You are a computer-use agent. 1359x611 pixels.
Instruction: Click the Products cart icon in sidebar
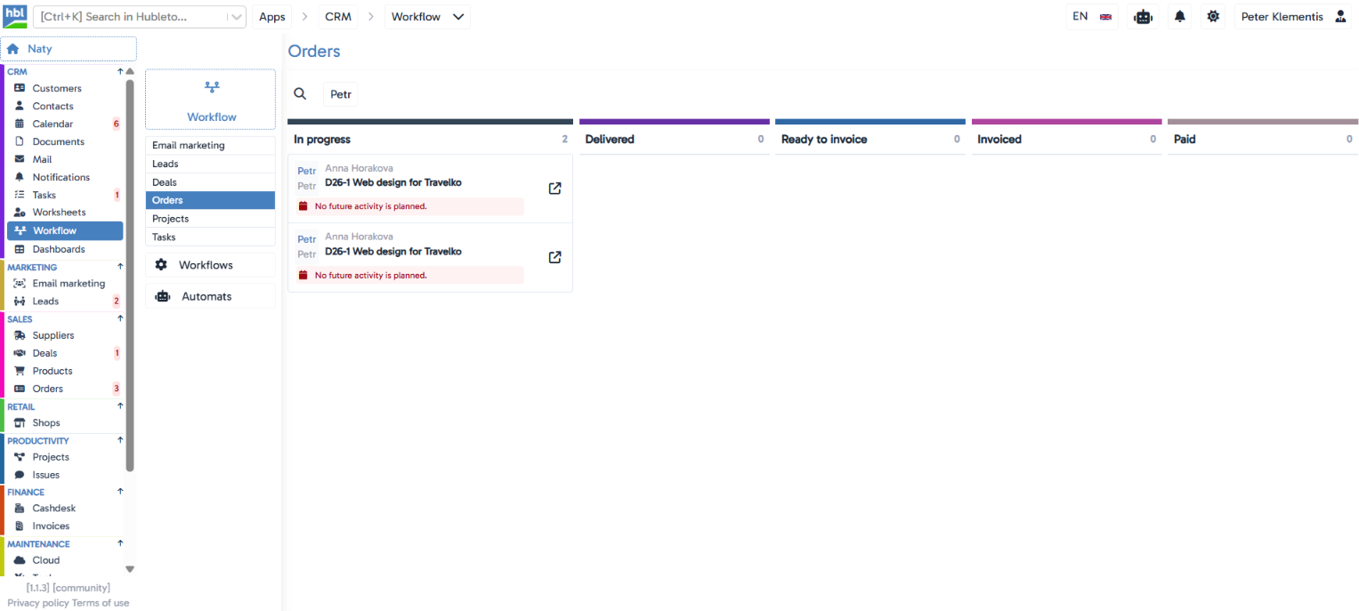coord(20,371)
